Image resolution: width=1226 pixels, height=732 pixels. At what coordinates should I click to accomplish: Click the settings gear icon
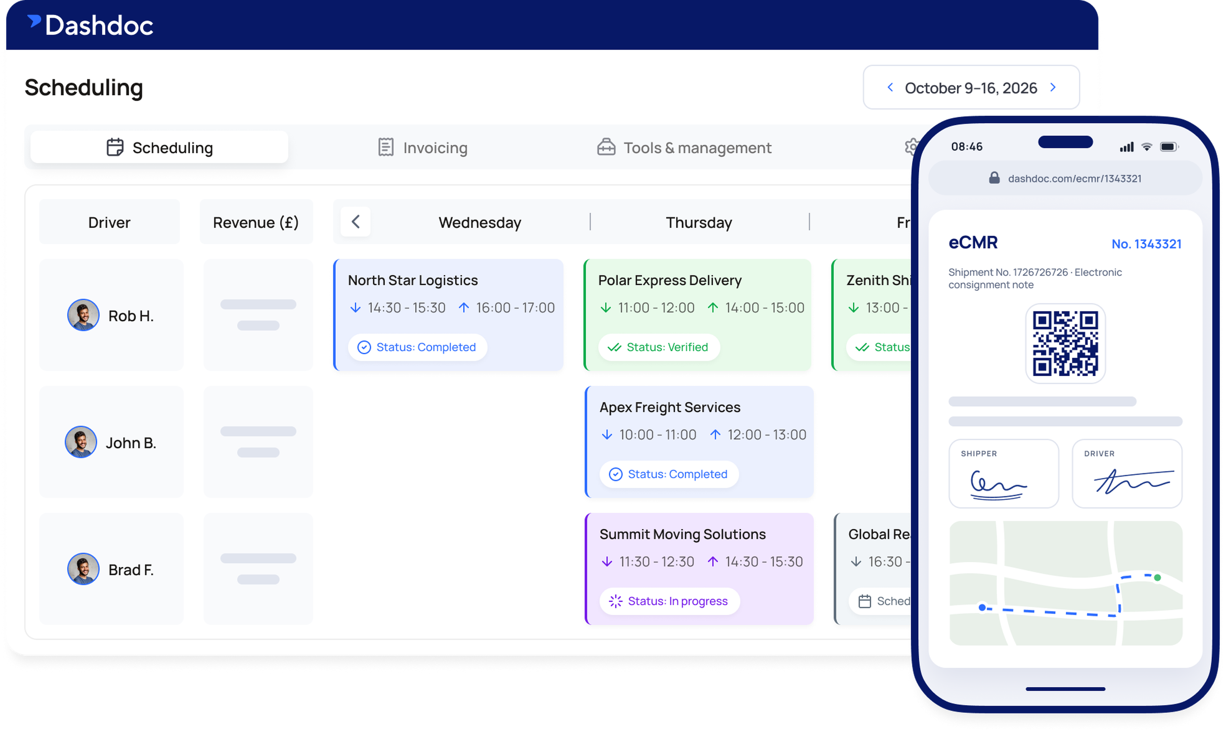(x=912, y=147)
